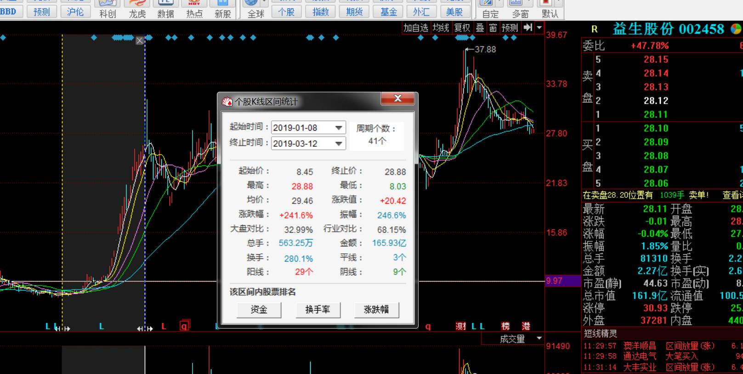
Task: Click the 卖单! alert text
Action: pos(698,195)
